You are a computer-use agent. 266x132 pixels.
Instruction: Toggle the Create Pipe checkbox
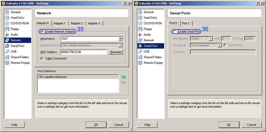click(225, 45)
